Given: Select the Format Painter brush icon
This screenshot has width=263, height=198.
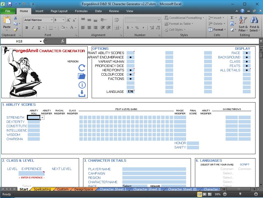Looking at the screenshot, I should click(x=16, y=30).
